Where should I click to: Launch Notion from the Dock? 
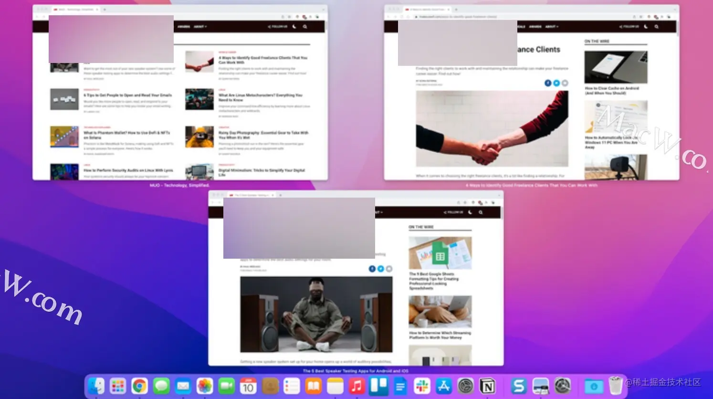487,386
